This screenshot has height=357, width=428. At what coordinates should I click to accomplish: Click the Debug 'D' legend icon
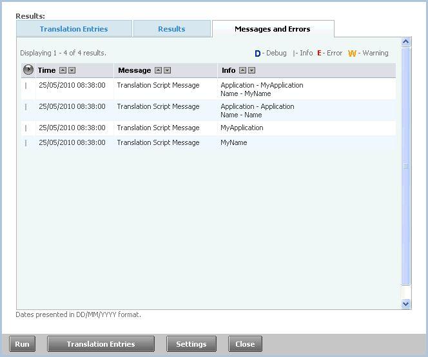coord(258,53)
